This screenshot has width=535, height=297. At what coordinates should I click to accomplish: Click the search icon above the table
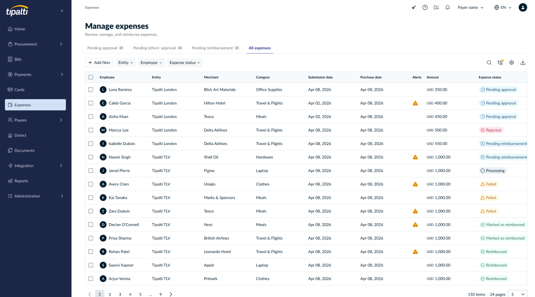[489, 63]
